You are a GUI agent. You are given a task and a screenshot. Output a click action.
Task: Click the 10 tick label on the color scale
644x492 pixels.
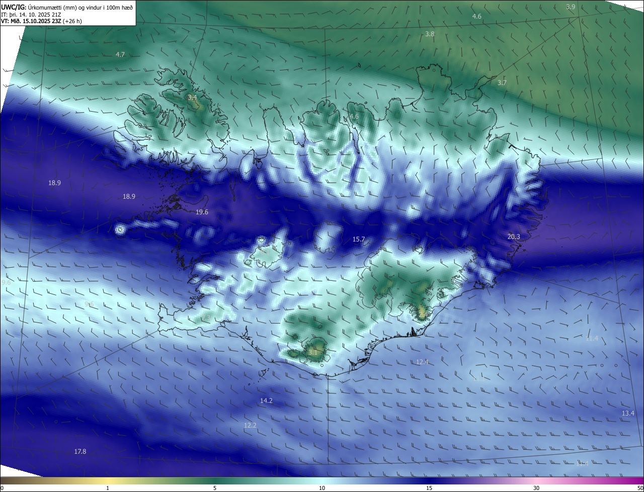pos(322,488)
